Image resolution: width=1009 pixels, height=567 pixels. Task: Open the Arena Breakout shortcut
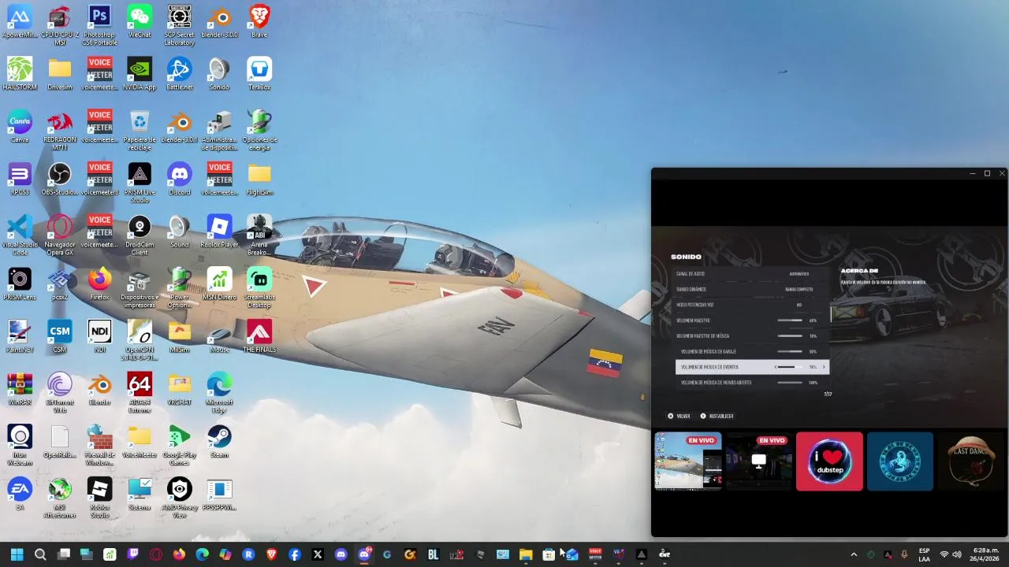coord(259,235)
